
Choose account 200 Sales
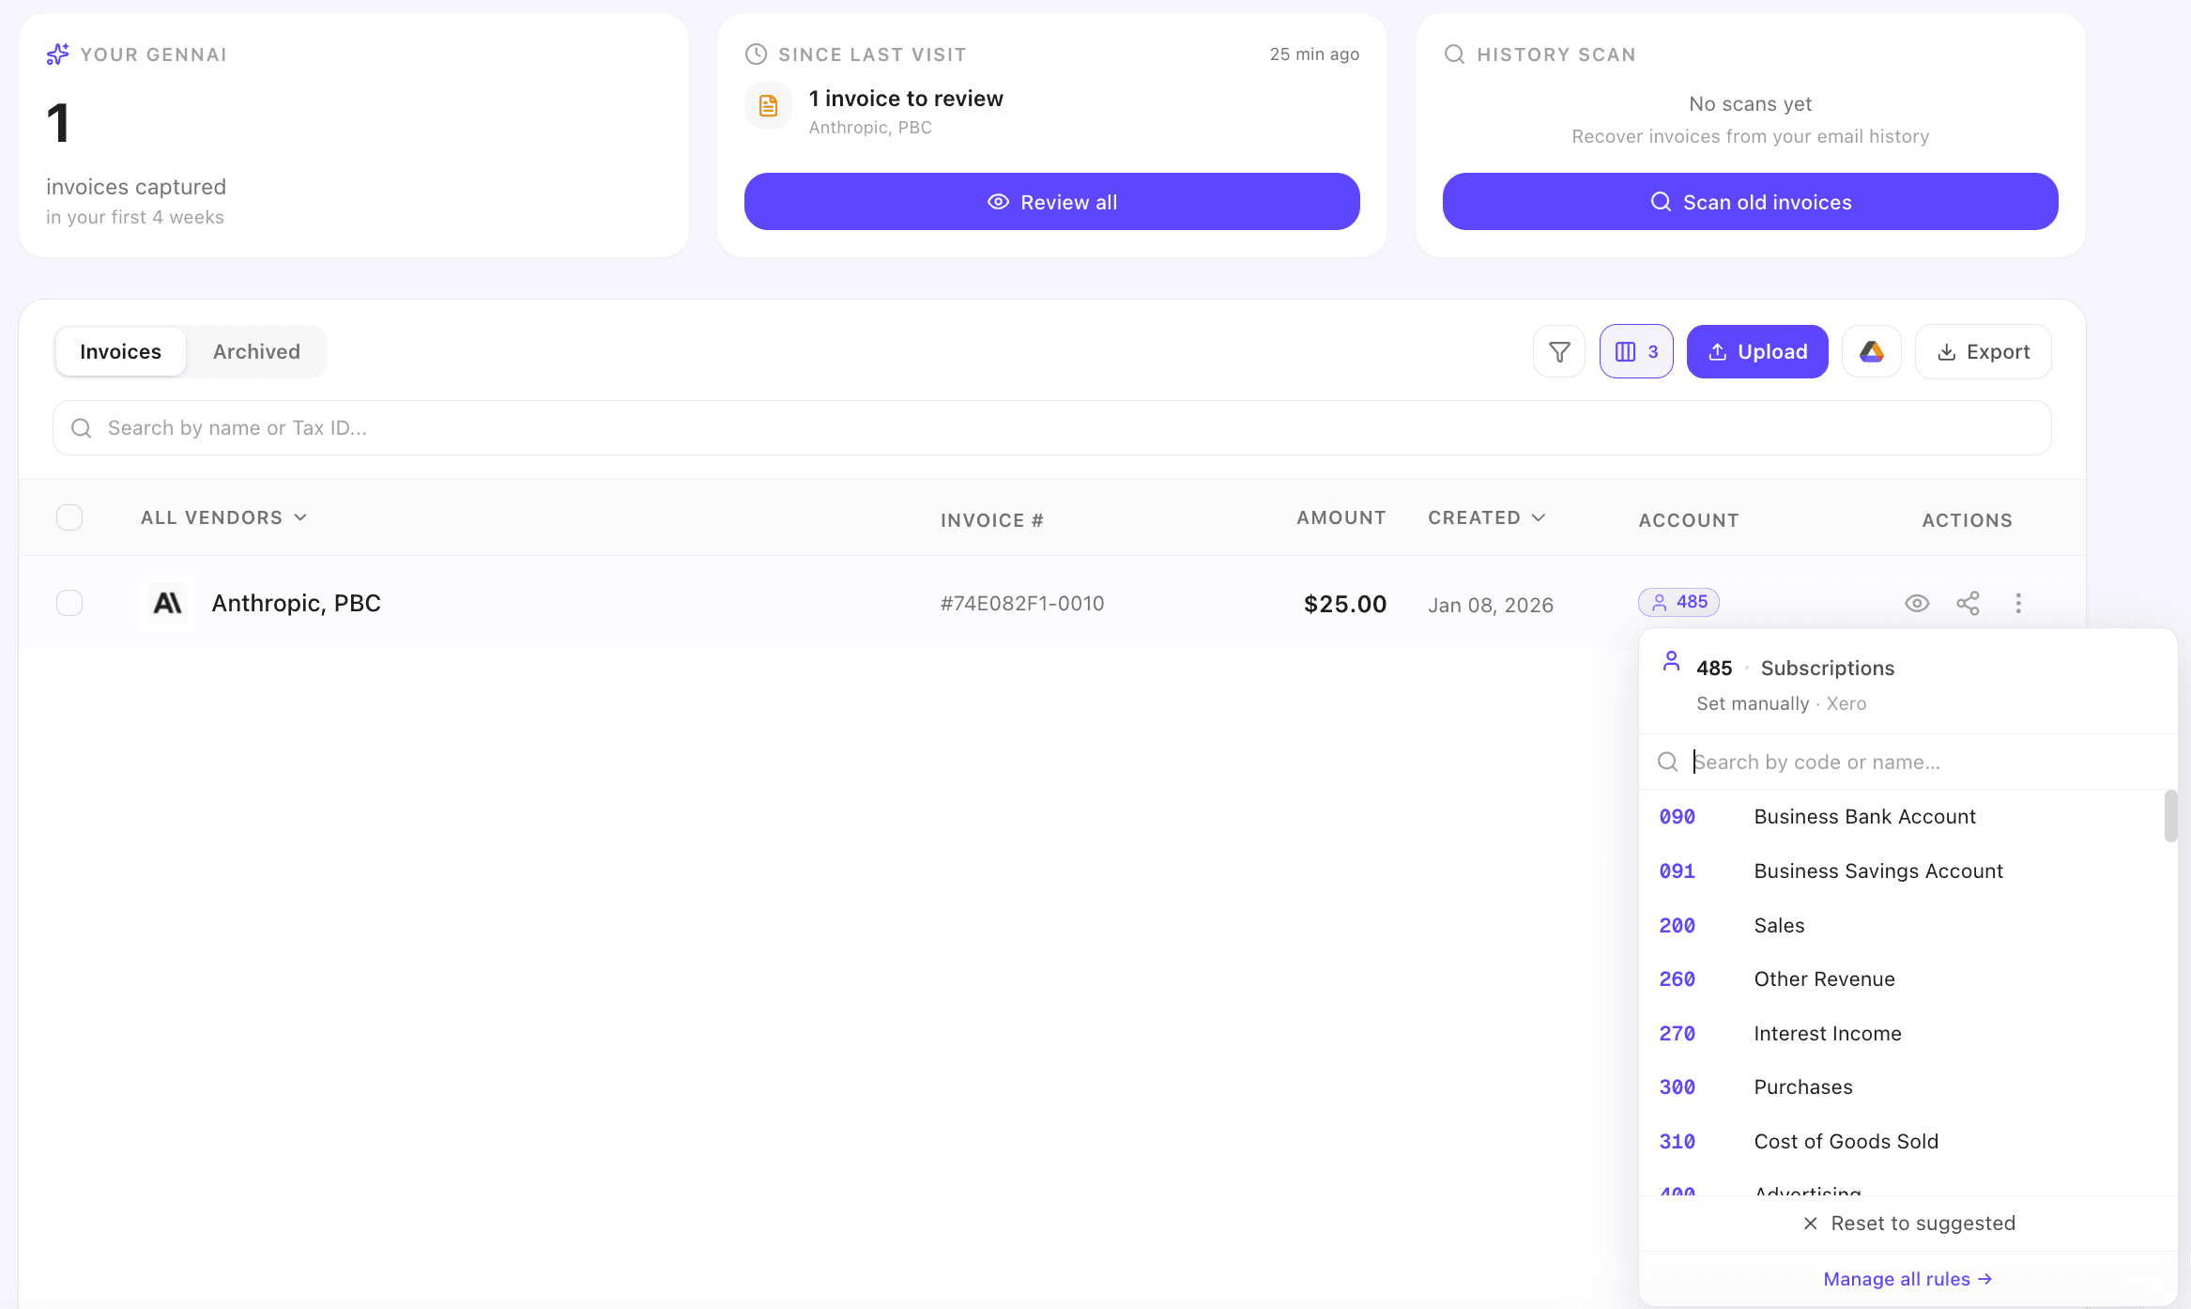click(1902, 926)
